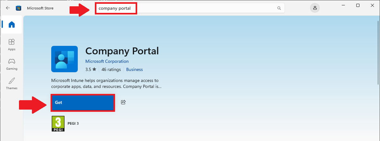Click the Microsoft Store logo icon
Screen dimensions: 380x141
(18, 8)
